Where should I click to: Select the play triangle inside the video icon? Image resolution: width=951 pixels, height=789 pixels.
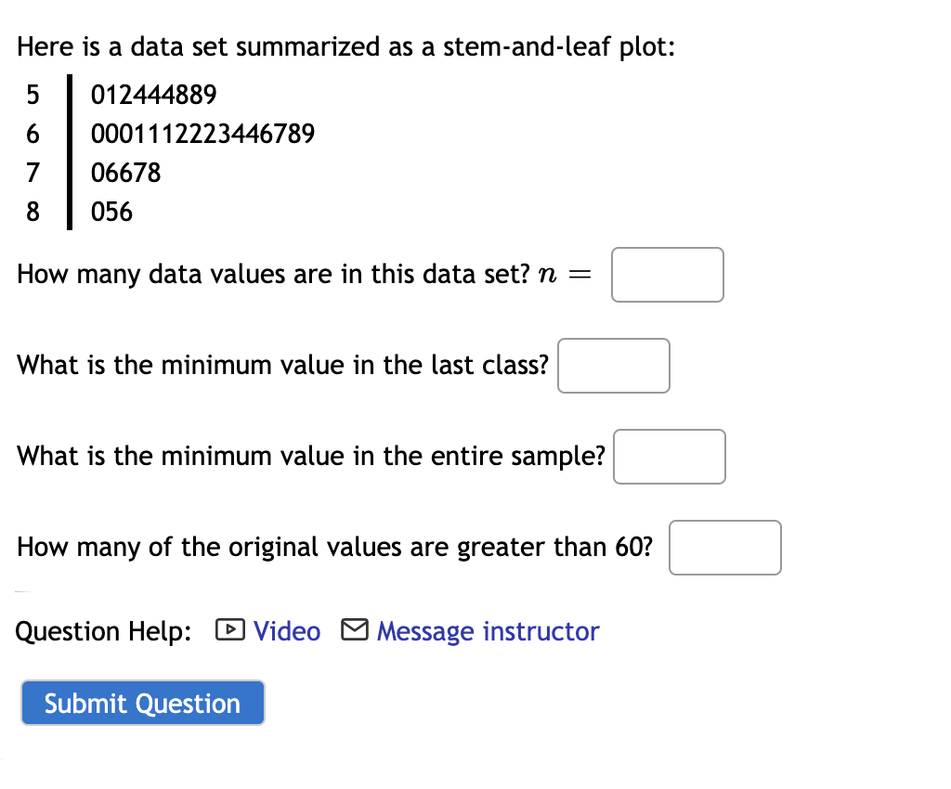tap(228, 631)
